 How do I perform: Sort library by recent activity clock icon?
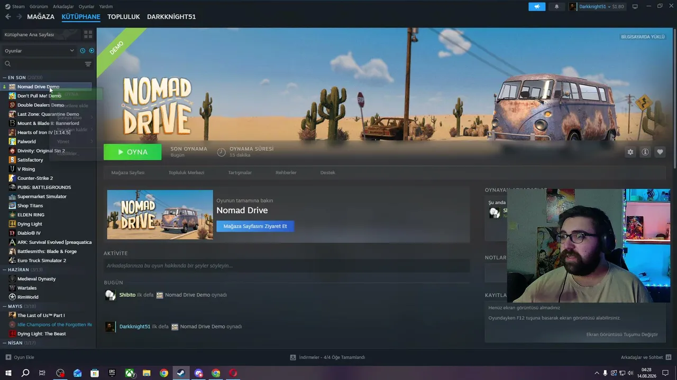pyautogui.click(x=83, y=51)
